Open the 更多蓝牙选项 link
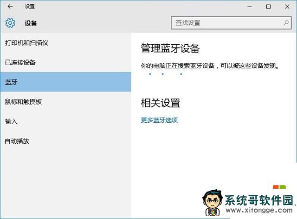 (x=159, y=120)
